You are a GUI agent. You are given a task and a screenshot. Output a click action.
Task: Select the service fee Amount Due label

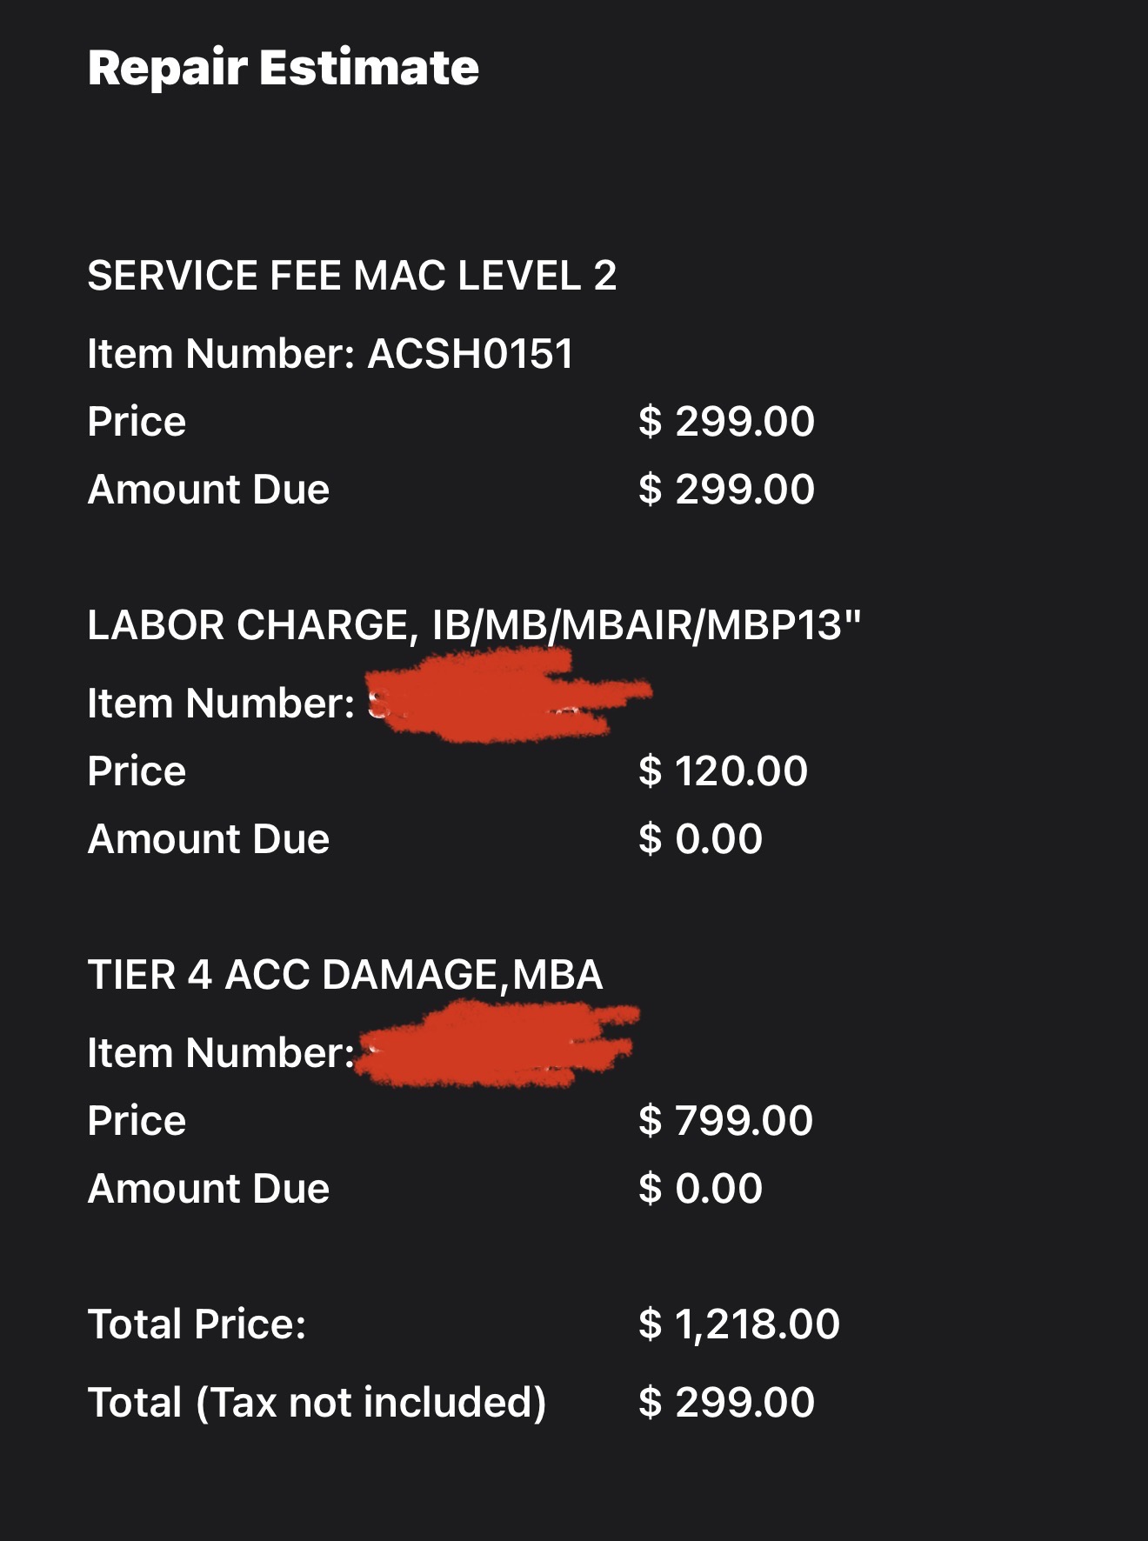pyautogui.click(x=209, y=490)
